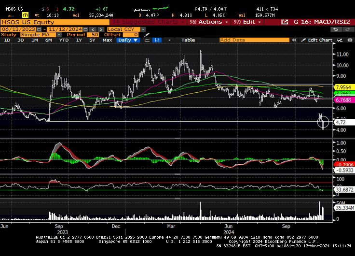Viewport: 355px width, 256px height.
Task: Click the Period field showing 50
Action: click(x=93, y=35)
